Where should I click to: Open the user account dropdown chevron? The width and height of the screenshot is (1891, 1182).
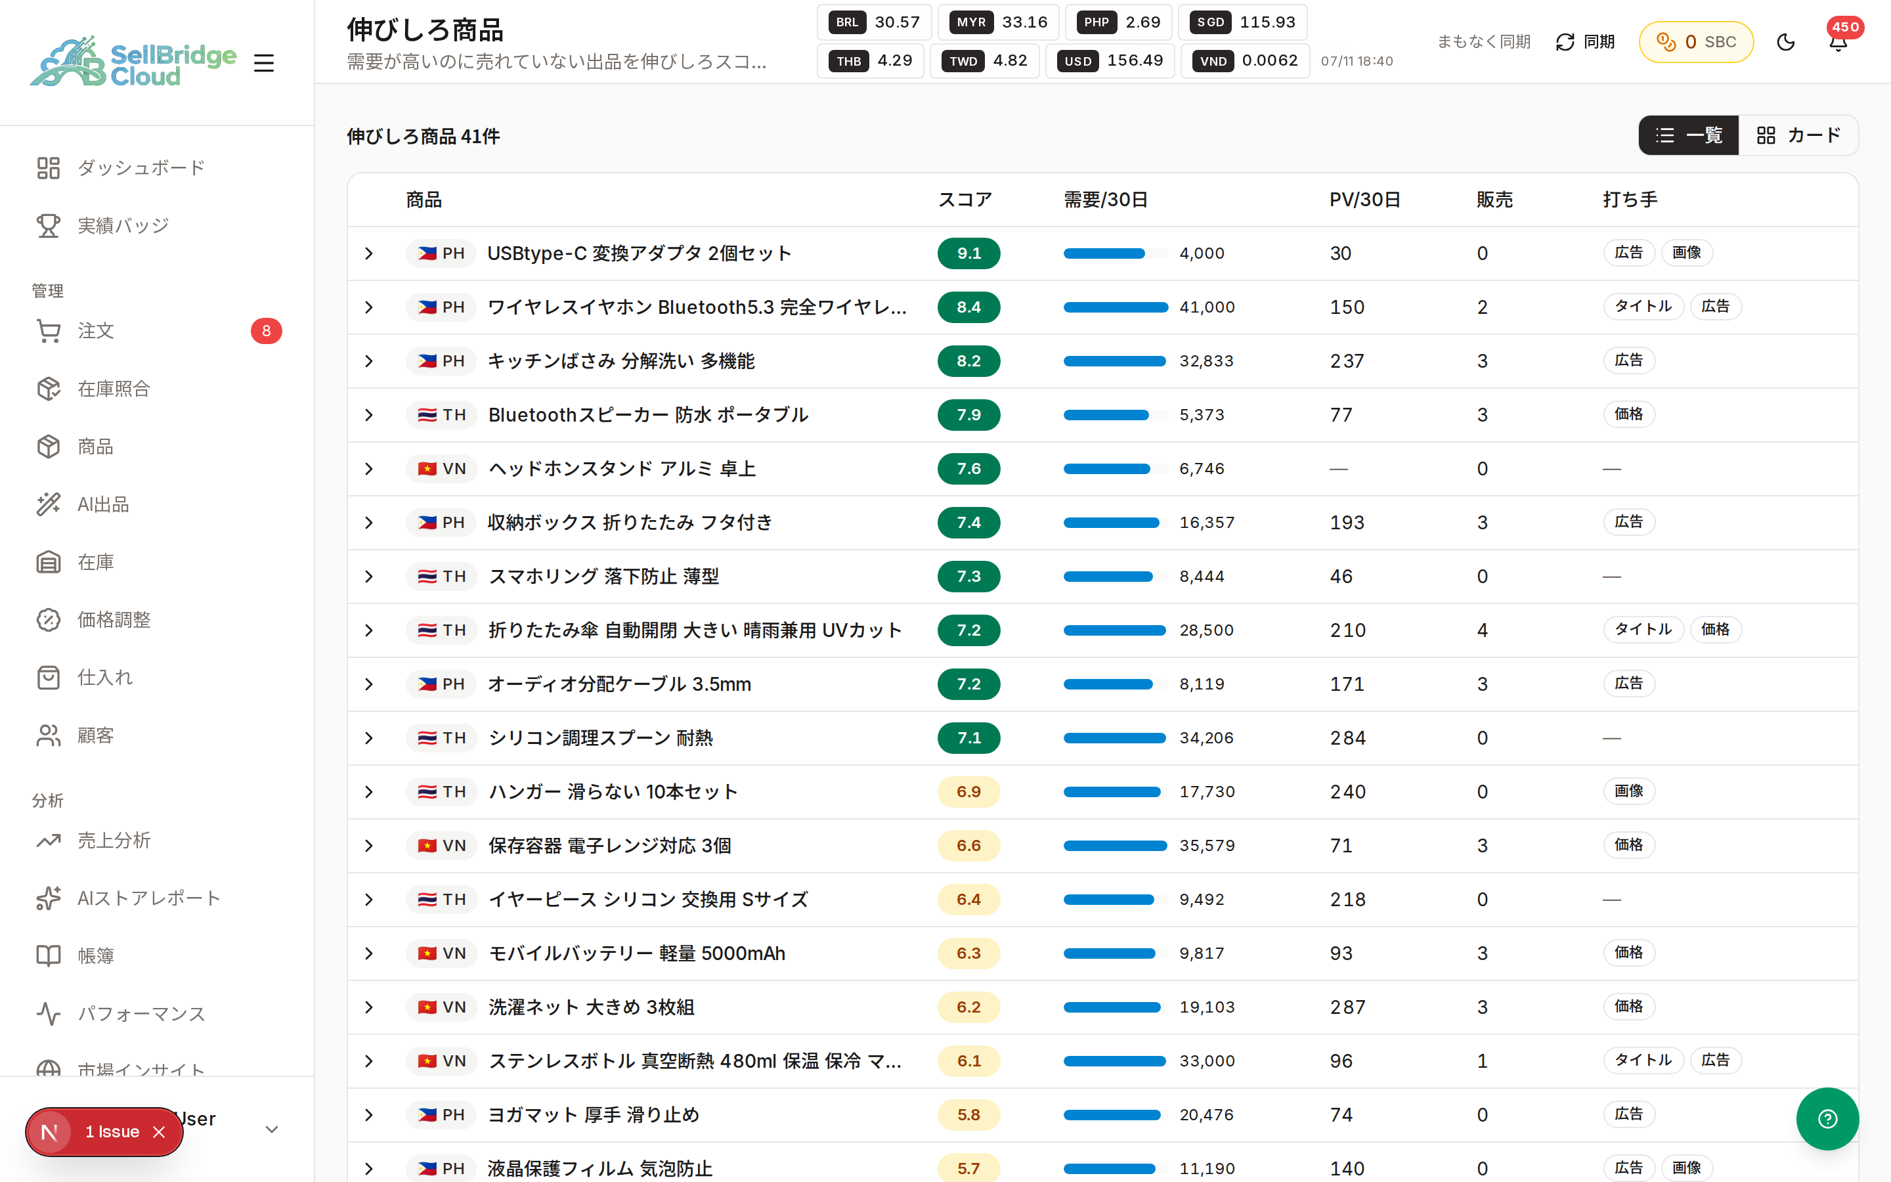click(x=272, y=1129)
